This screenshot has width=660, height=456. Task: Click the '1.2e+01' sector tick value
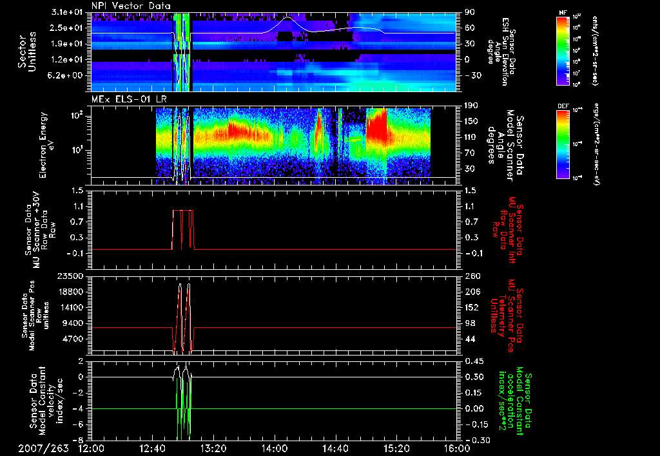[66, 60]
